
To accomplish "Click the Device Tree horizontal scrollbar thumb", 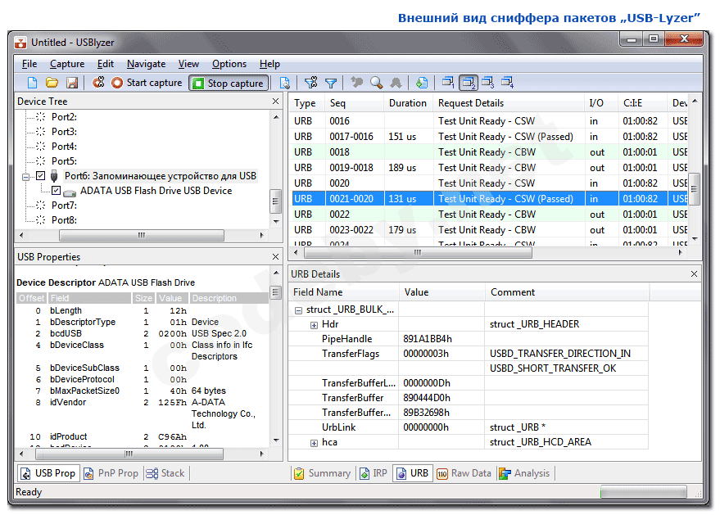I will 141,236.
